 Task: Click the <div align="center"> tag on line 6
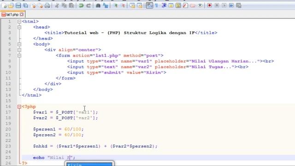(x=73, y=50)
